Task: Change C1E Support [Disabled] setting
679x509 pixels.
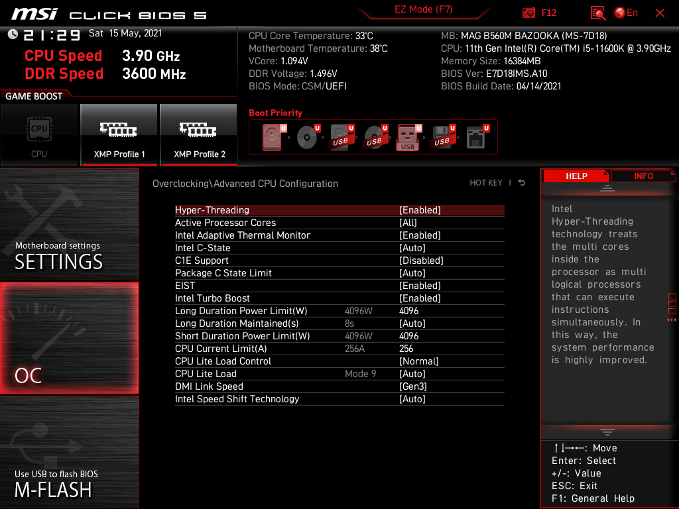Action: click(x=339, y=260)
